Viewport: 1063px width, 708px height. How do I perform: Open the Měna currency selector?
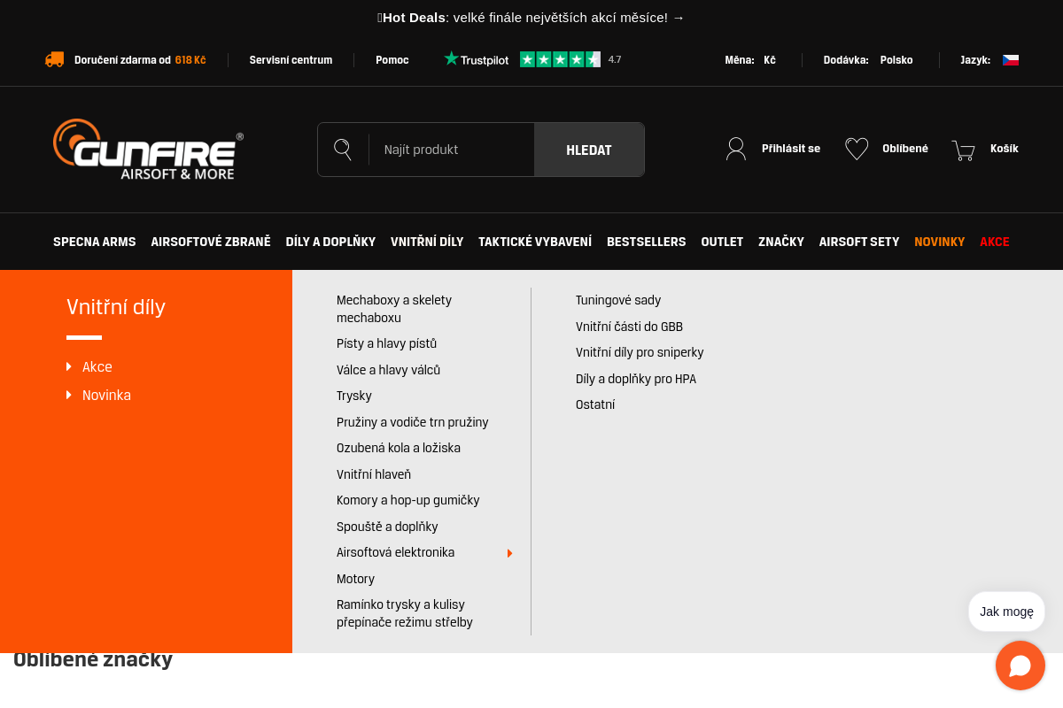coord(749,60)
